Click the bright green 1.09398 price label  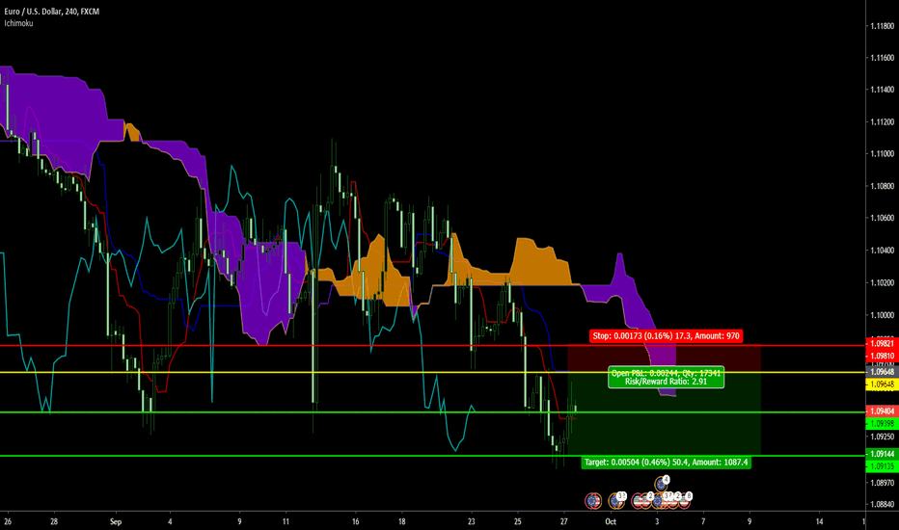[x=882, y=423]
